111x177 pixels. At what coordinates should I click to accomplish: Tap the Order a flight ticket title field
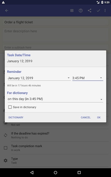[55, 22]
